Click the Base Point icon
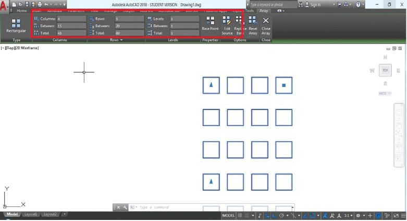The width and height of the screenshot is (407, 221). [210, 24]
